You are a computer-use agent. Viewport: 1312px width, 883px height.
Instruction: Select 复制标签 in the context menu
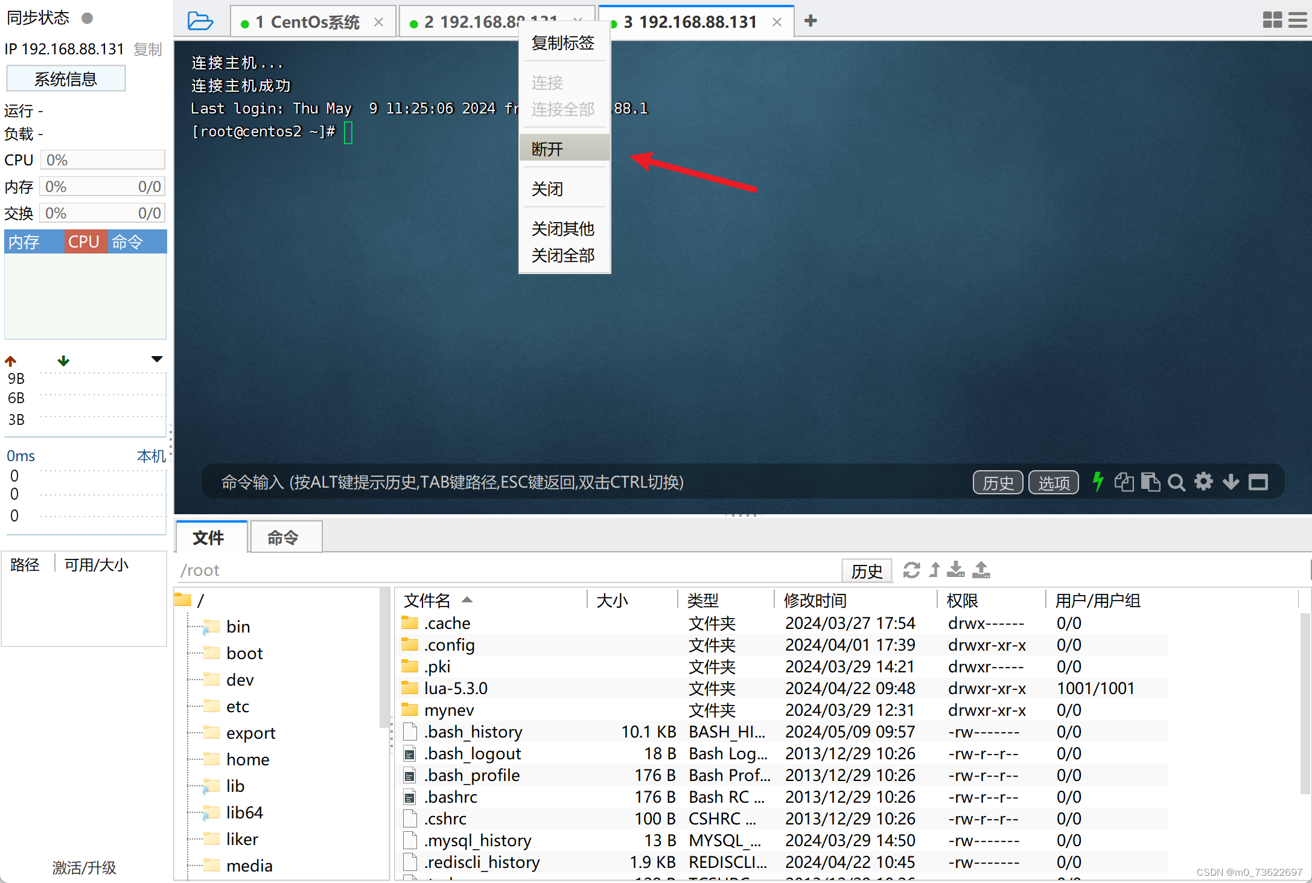click(563, 43)
